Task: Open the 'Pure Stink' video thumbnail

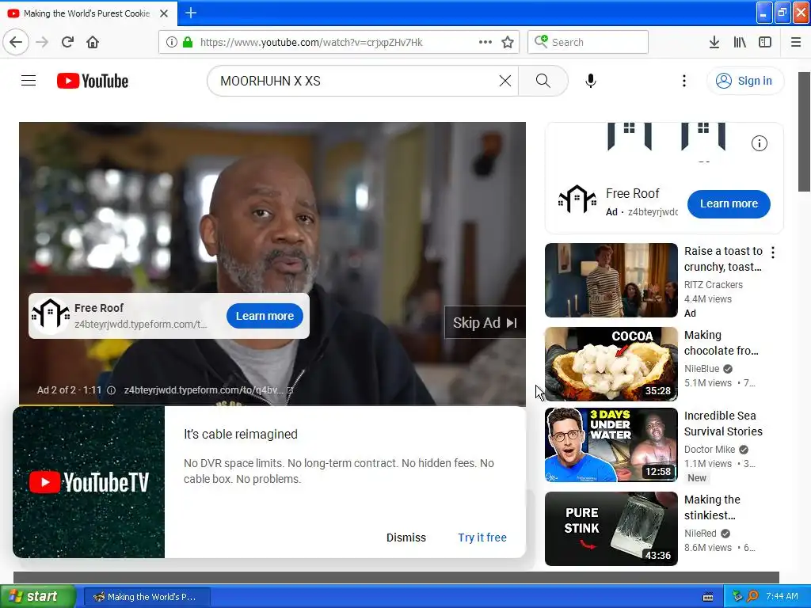Action: (x=611, y=529)
